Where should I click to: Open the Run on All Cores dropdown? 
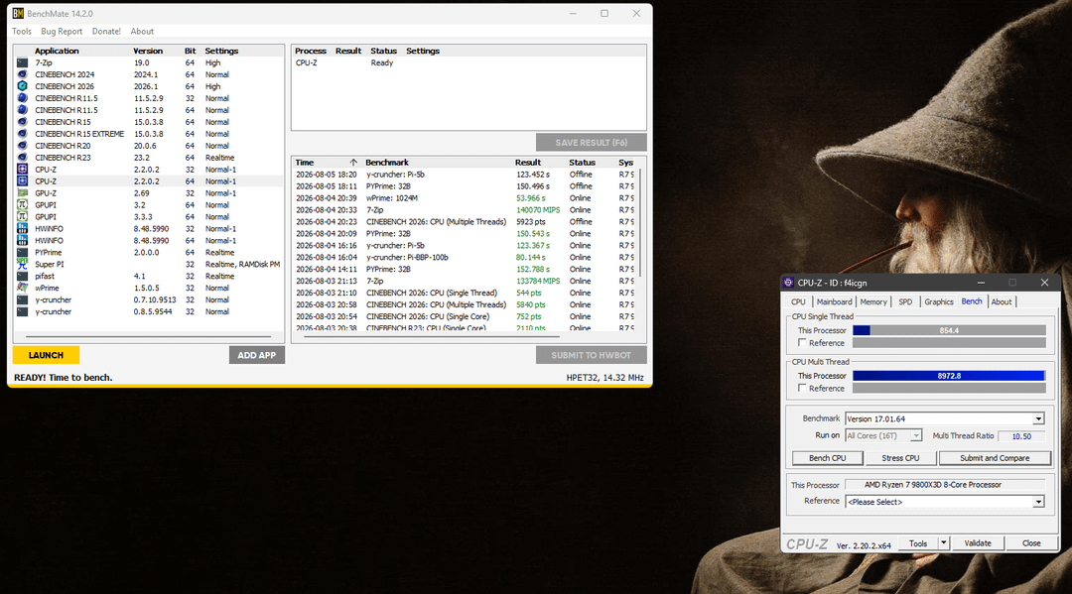[x=916, y=435]
